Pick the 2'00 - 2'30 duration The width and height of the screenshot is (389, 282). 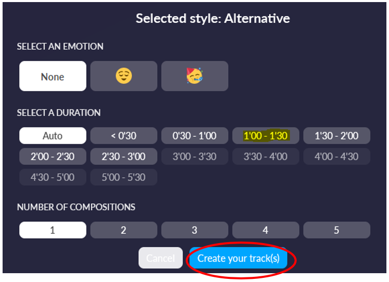53,157
